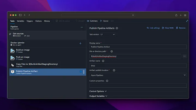Browse for path with ellipsis button
The image size is (196, 110).
pos(185,56)
